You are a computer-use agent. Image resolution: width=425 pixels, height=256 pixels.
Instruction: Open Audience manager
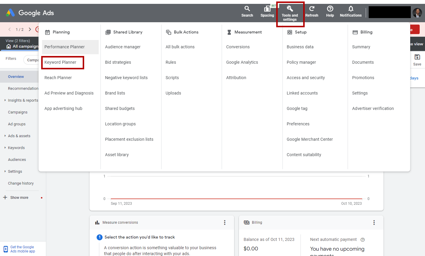[x=123, y=47]
